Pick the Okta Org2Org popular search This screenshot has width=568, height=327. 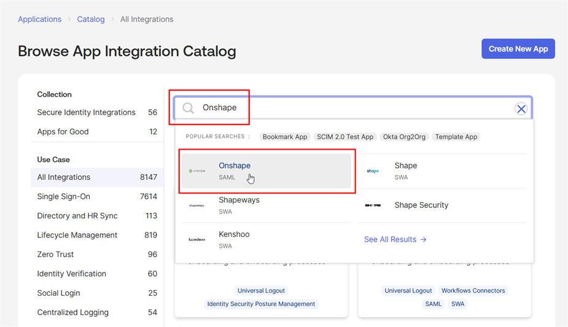[x=403, y=137]
